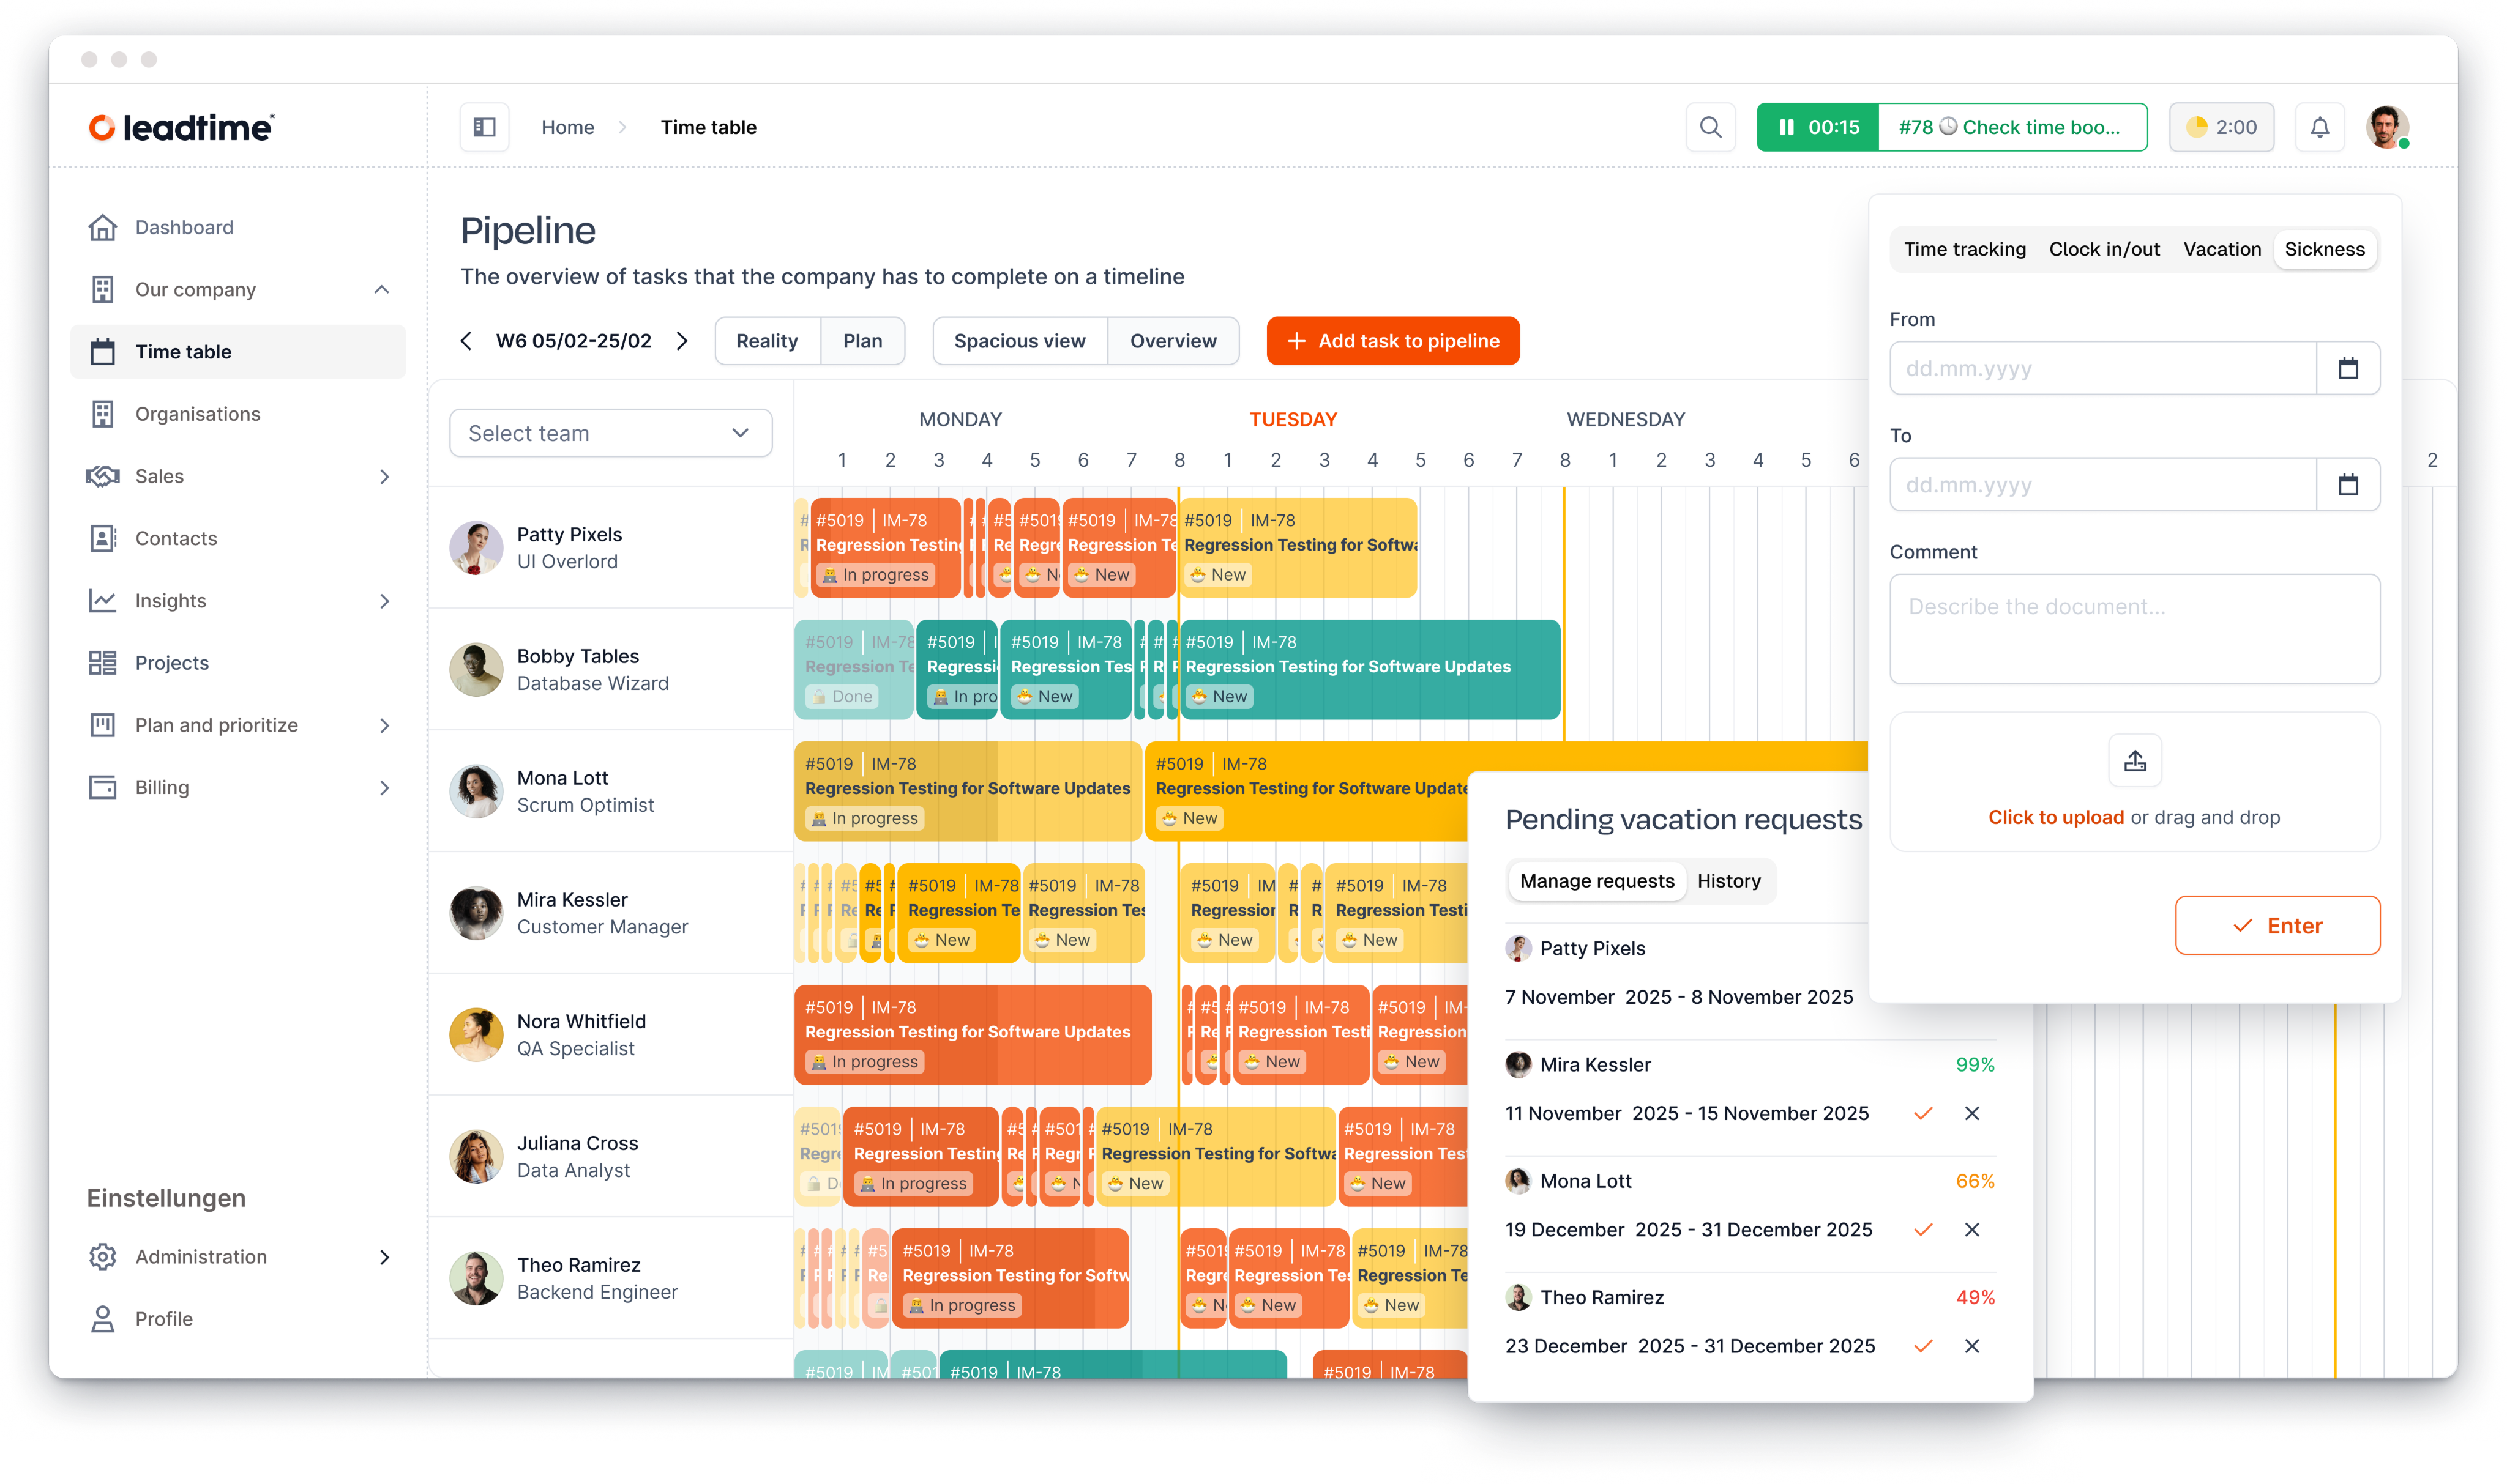This screenshot has width=2507, height=1484.
Task: Click the 'Click to upload' link
Action: point(2056,817)
